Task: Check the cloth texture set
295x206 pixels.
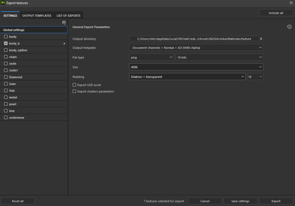Action: point(6,64)
